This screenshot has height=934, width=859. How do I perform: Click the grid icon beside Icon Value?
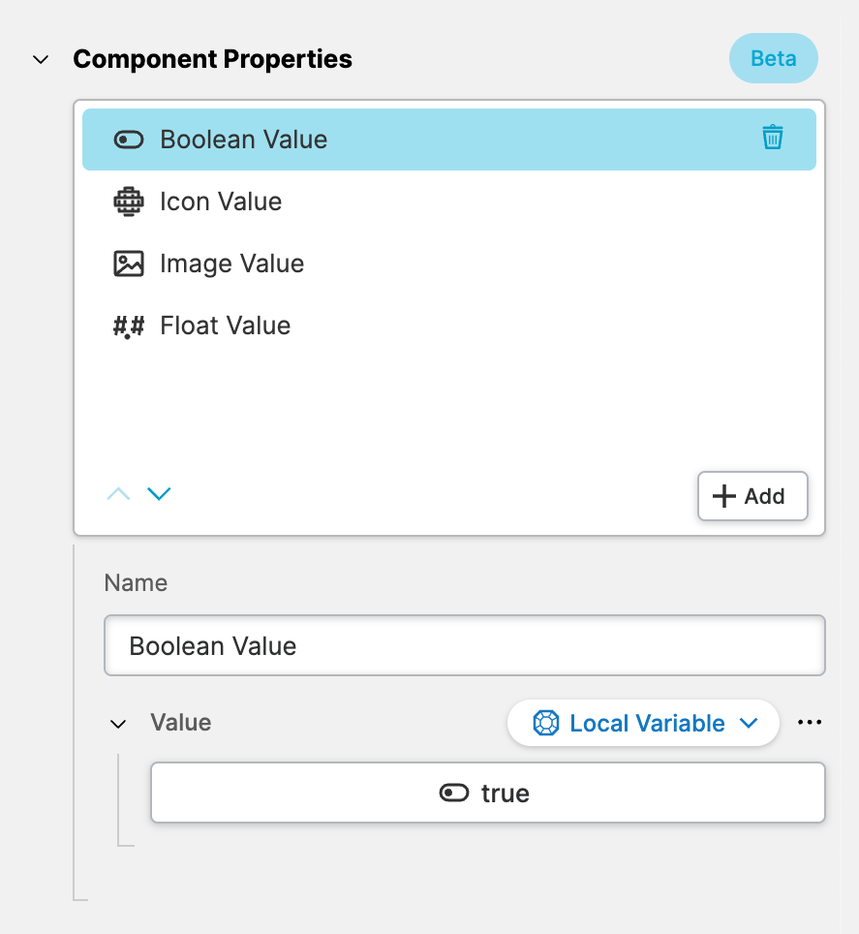[x=129, y=202]
